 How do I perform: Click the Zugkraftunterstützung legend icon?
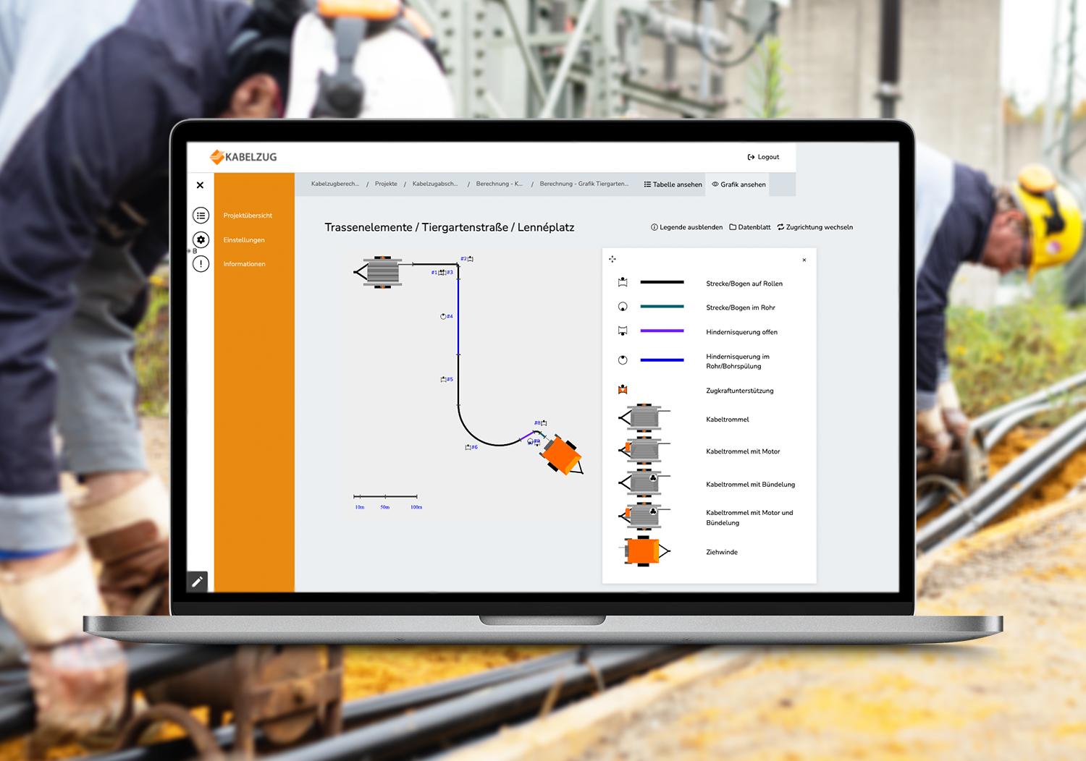(623, 390)
